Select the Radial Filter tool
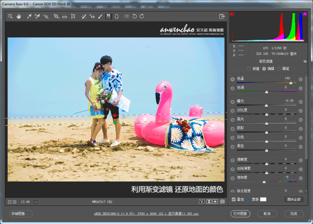The image size is (313, 224). 117,16
